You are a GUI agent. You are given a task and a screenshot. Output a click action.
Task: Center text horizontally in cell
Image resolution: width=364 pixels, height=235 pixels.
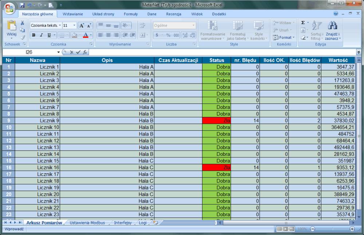tap(108, 35)
